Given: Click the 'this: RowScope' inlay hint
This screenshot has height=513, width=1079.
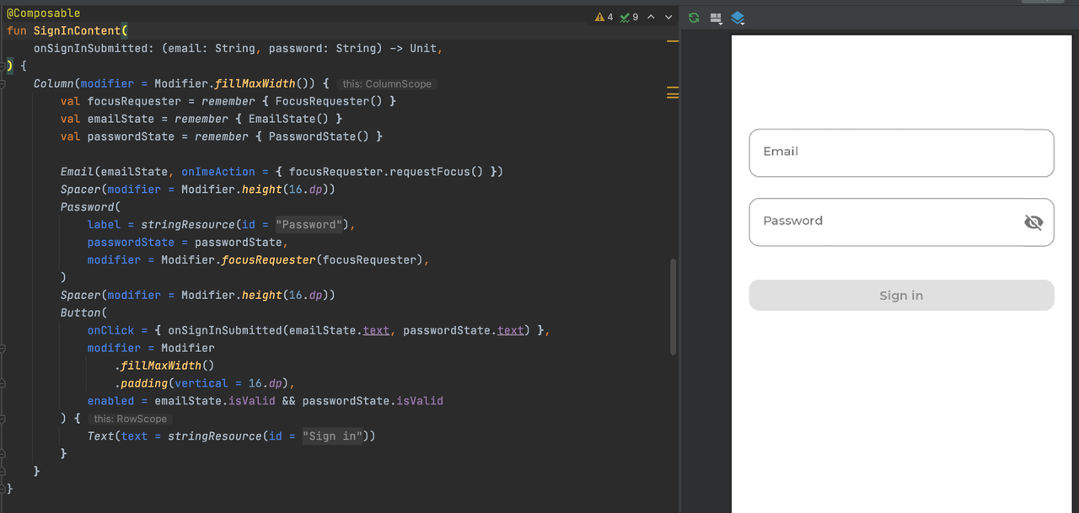Looking at the screenshot, I should tap(130, 419).
